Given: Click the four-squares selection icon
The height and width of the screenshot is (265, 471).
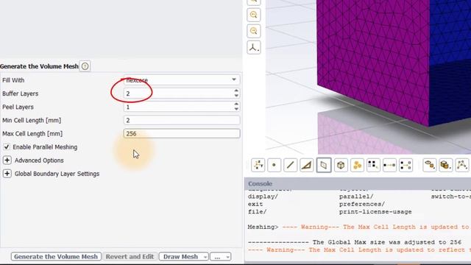Looking at the screenshot, I should 373,165.
